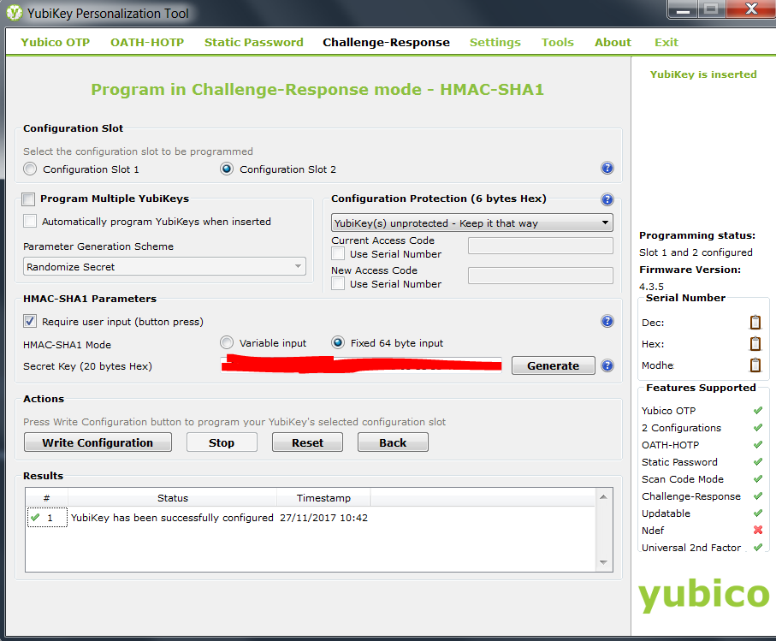Viewport: 776px width, 641px height.
Task: Select Configuration Slot 1
Action: click(x=30, y=169)
